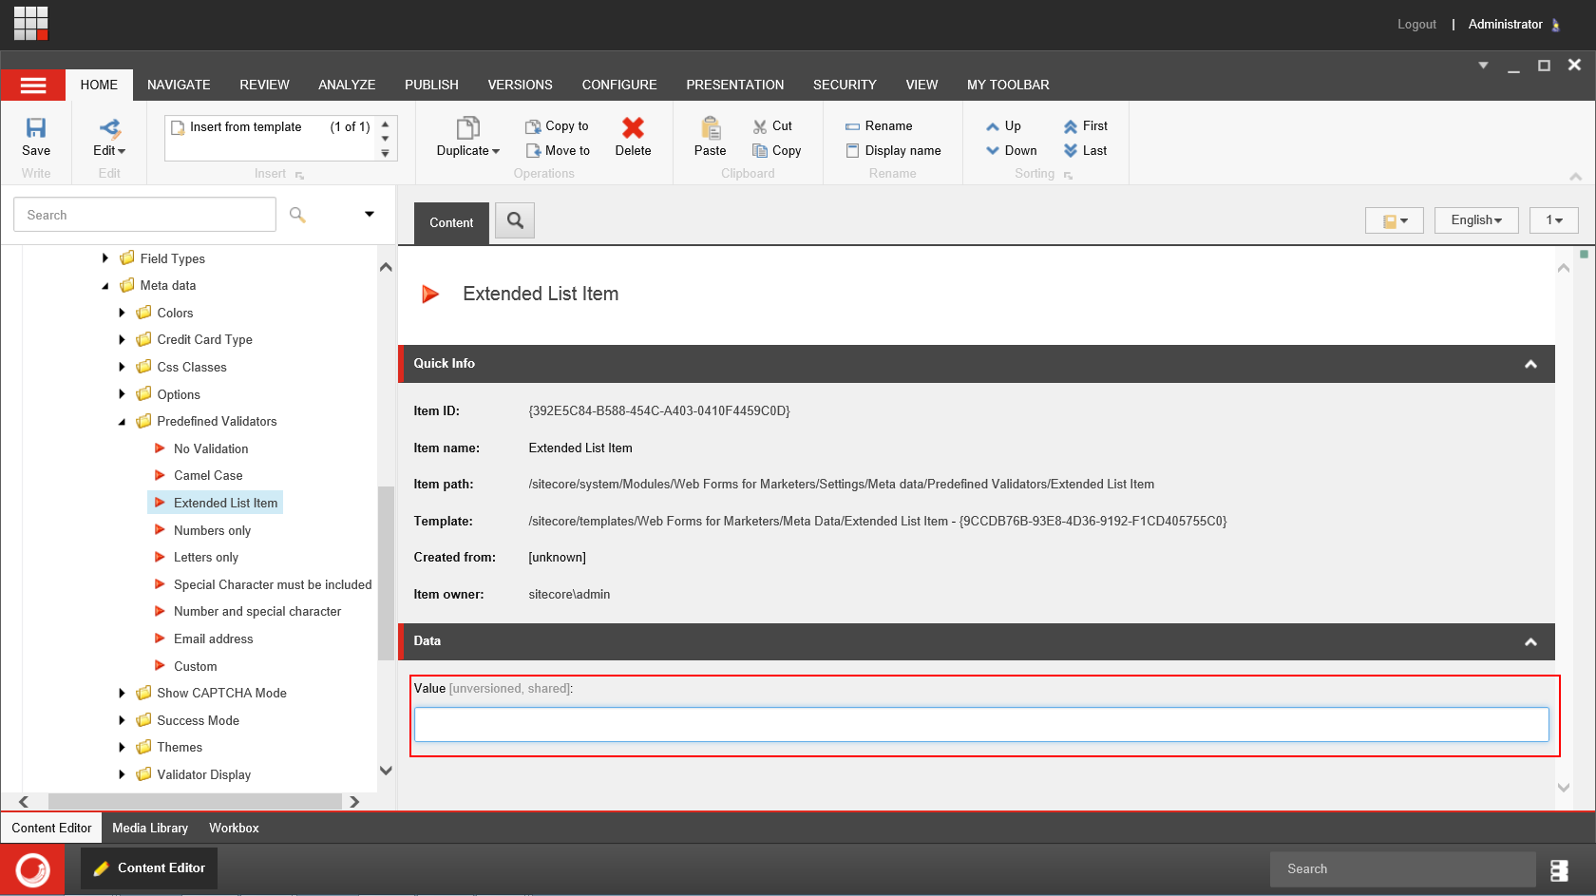Collapse the Data section
The image size is (1596, 896).
[1530, 642]
